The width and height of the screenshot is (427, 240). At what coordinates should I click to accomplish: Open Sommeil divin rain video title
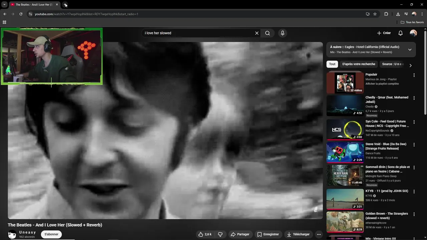pyautogui.click(x=388, y=169)
